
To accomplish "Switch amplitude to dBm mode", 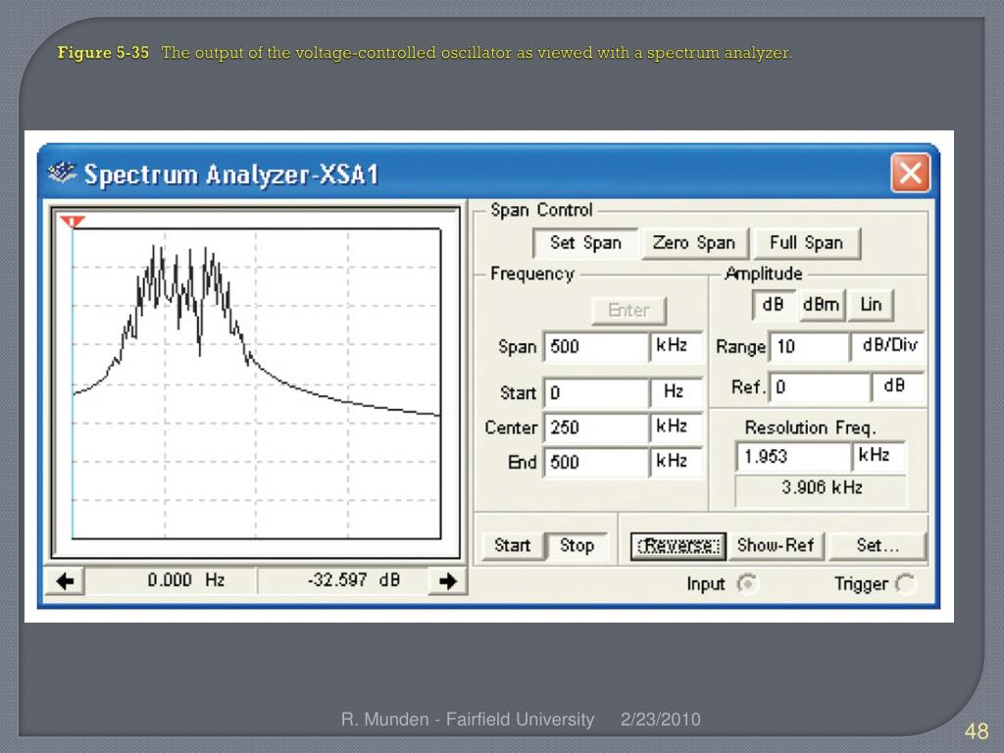I will pos(821,305).
